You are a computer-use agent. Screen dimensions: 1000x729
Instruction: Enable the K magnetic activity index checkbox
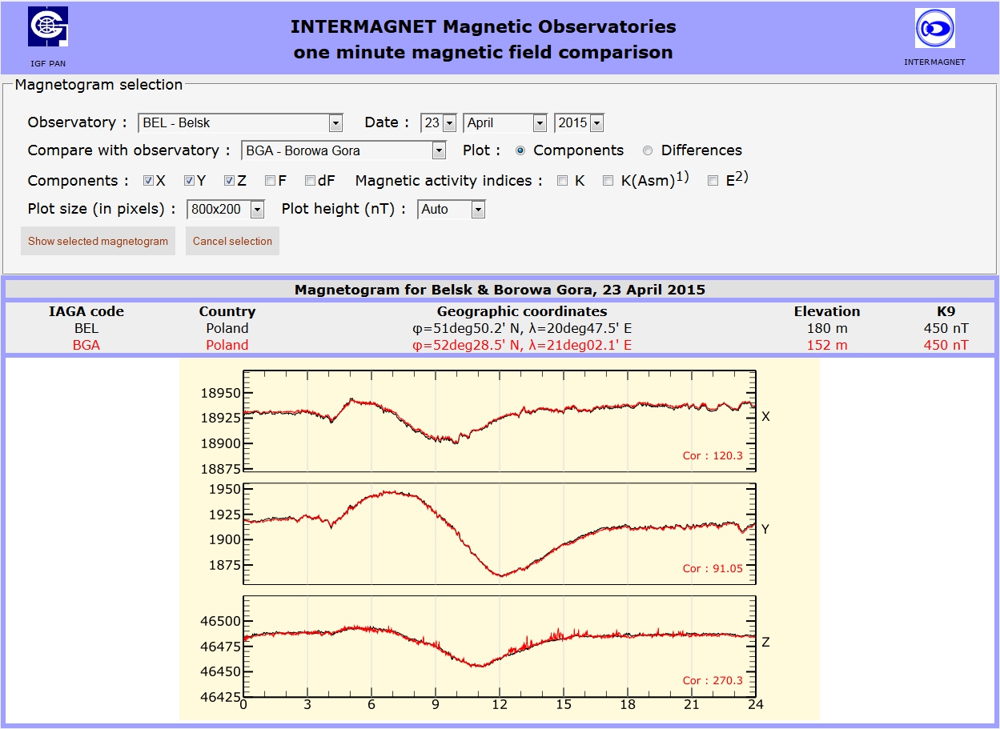(563, 181)
